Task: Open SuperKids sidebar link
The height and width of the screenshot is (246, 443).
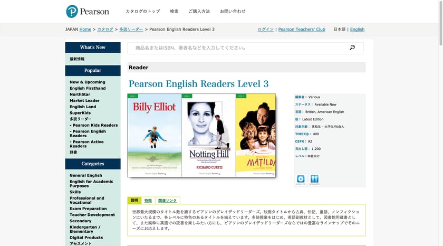Action: pos(80,113)
